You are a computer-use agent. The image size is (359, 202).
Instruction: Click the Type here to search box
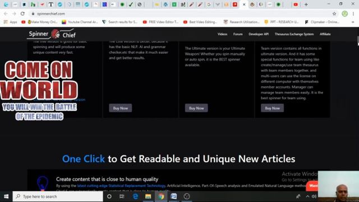(58, 196)
